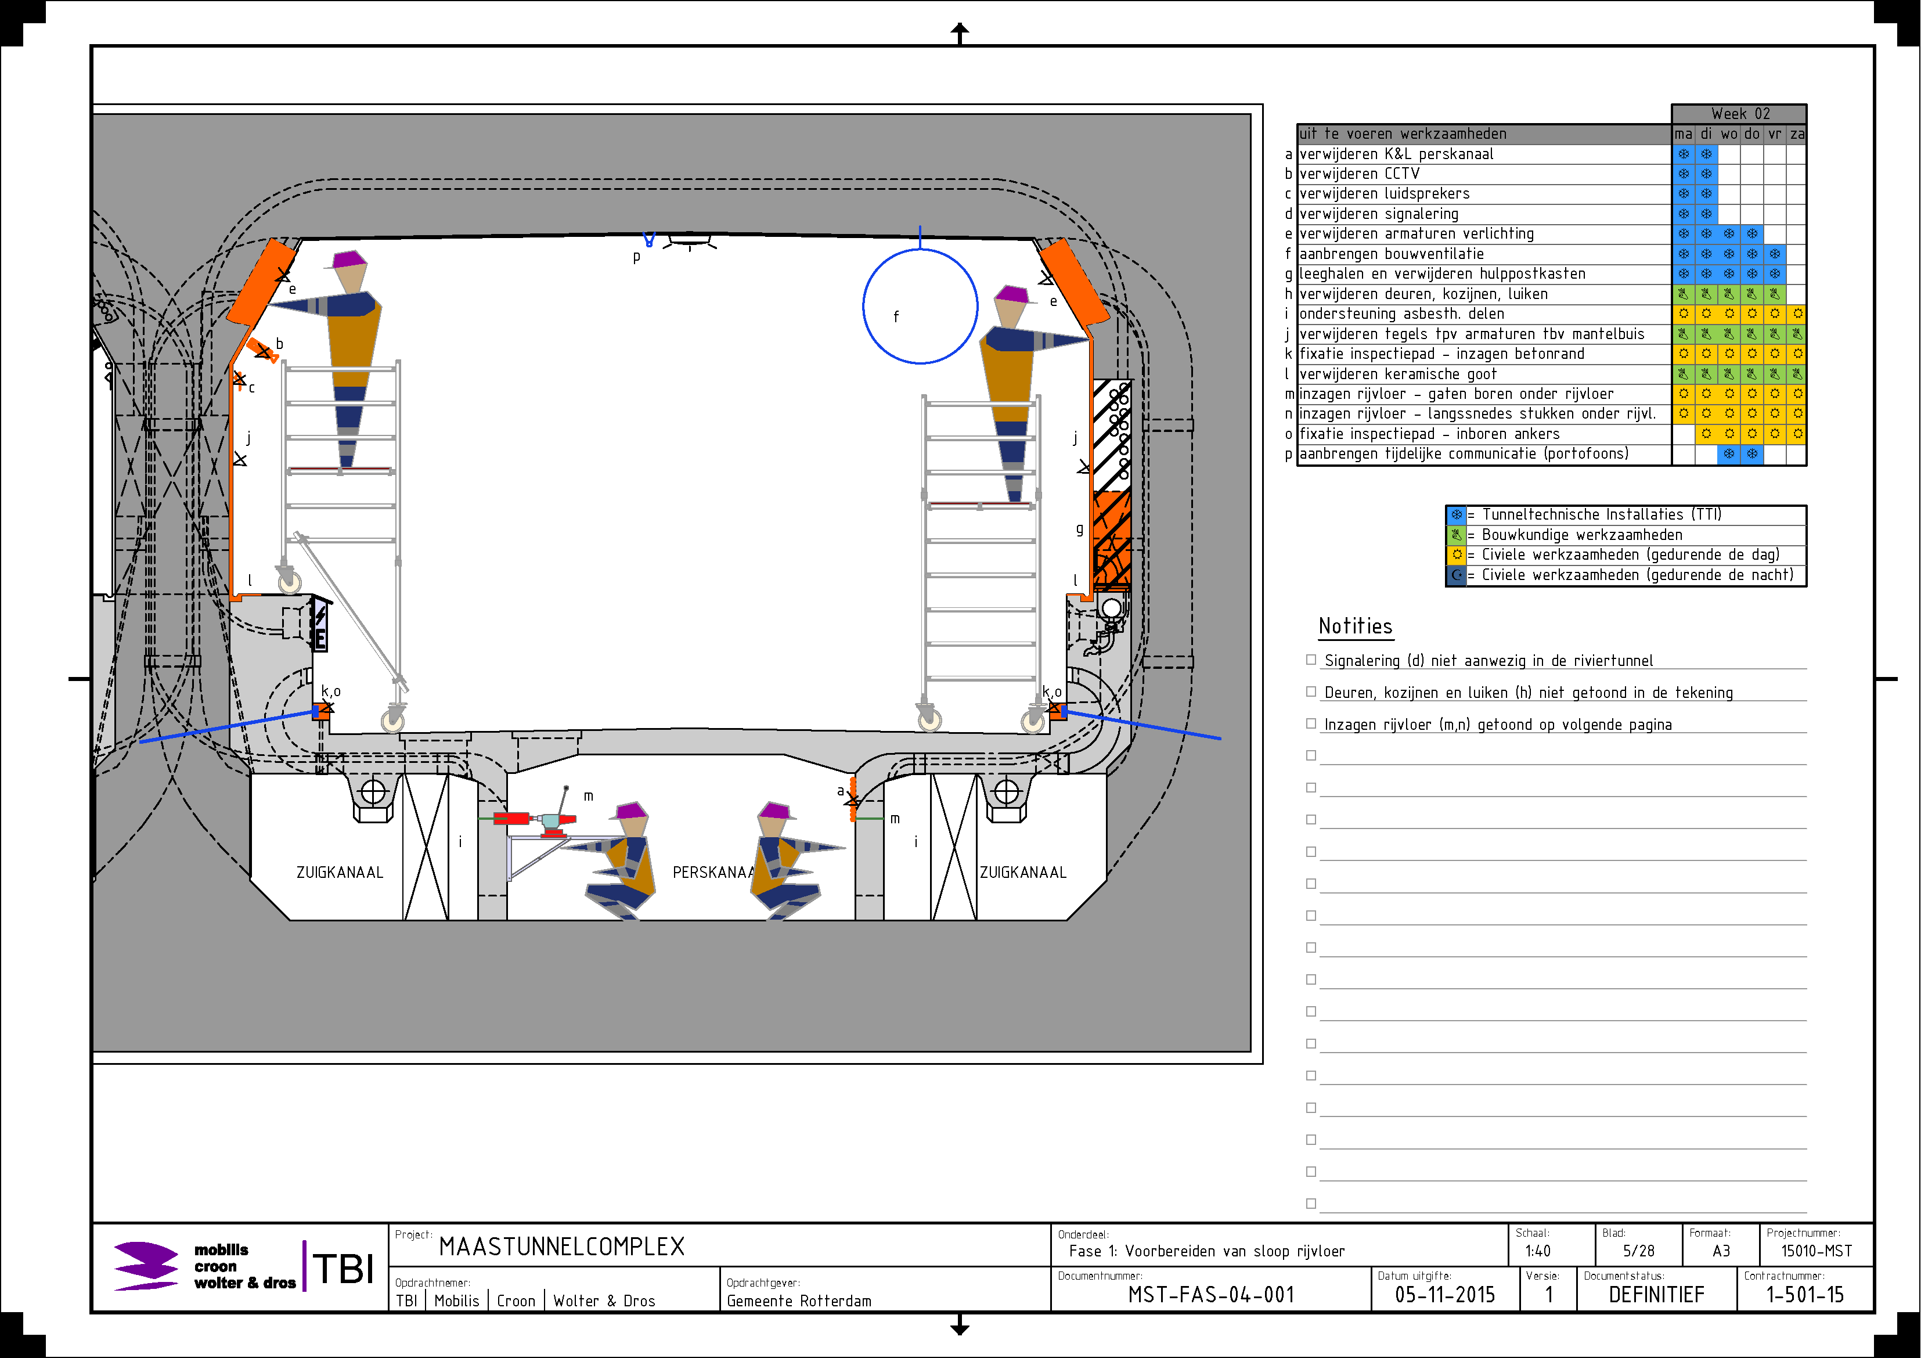Tick the first empty note checkbox
1921x1358 pixels.
coord(1311,755)
